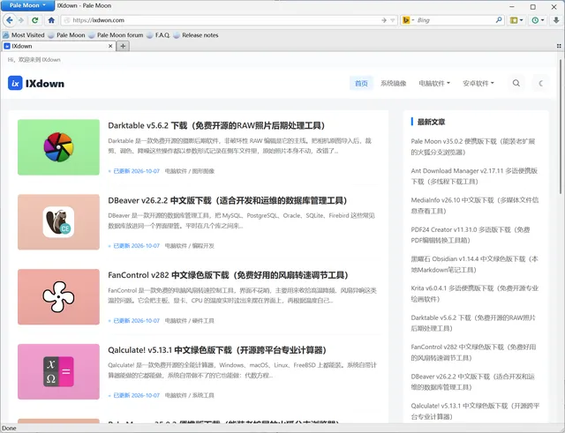This screenshot has width=565, height=433.
Task: Open the browser home page icon
Action: pyautogui.click(x=51, y=20)
